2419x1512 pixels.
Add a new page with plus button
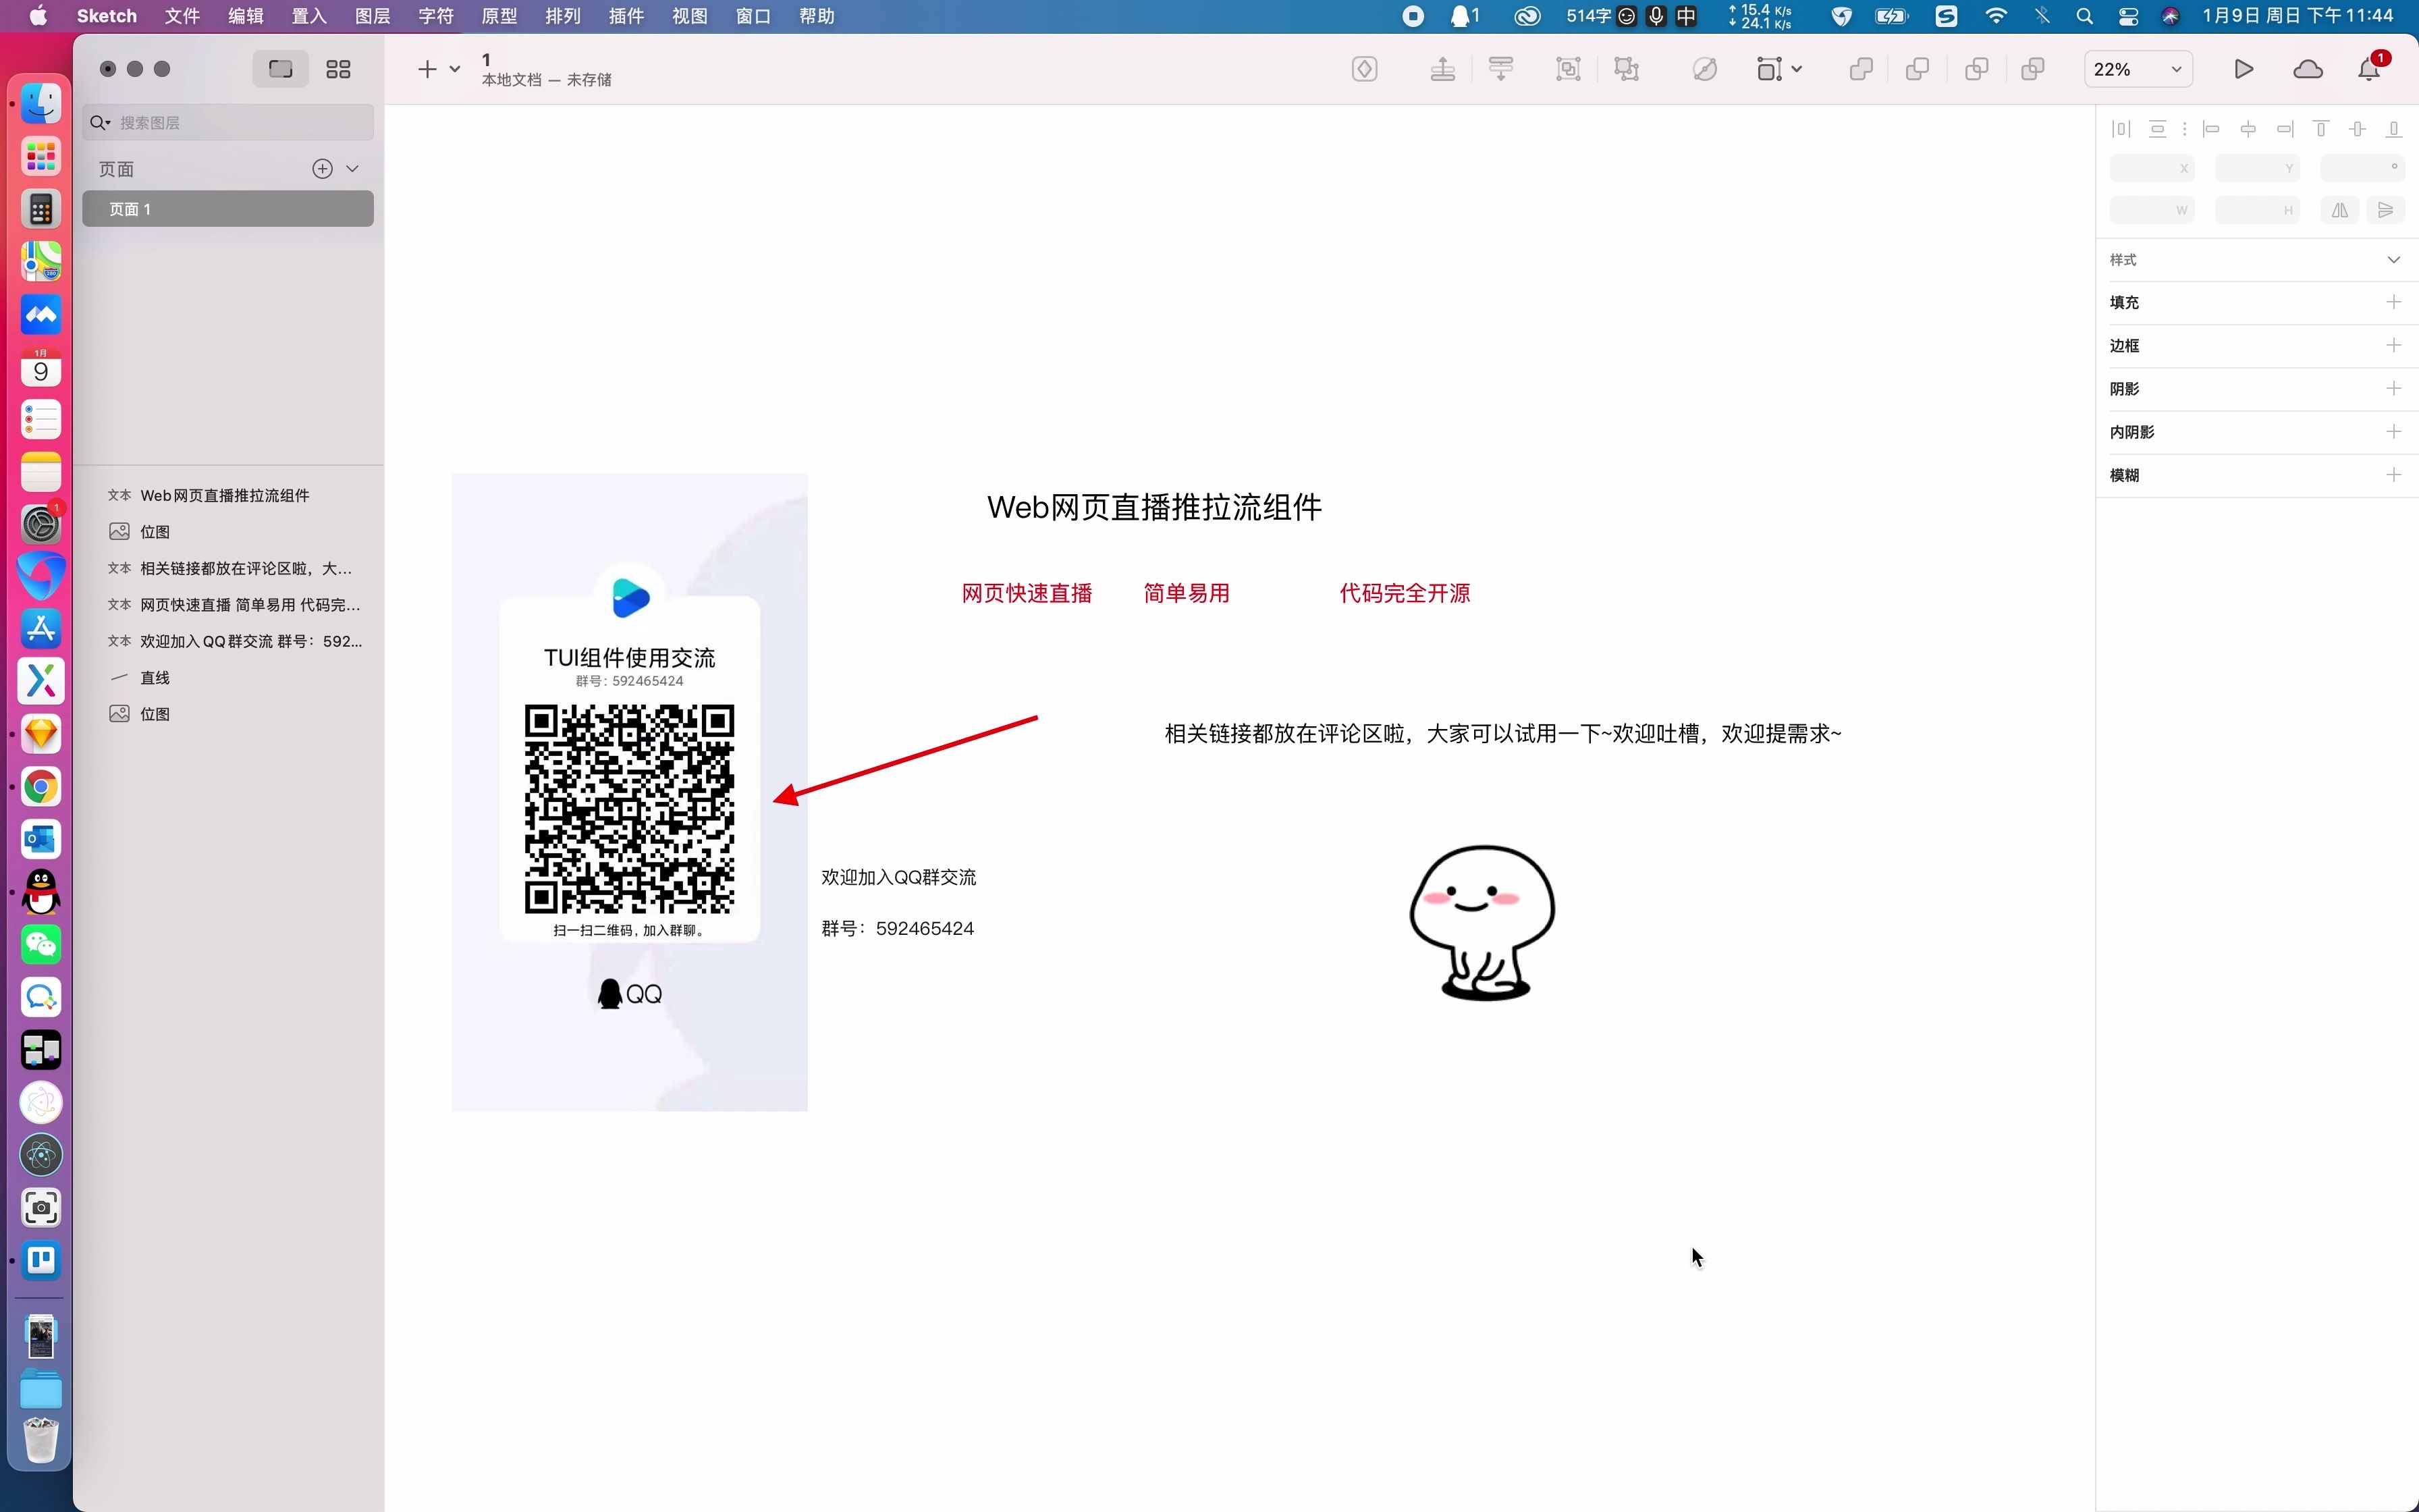point(322,169)
